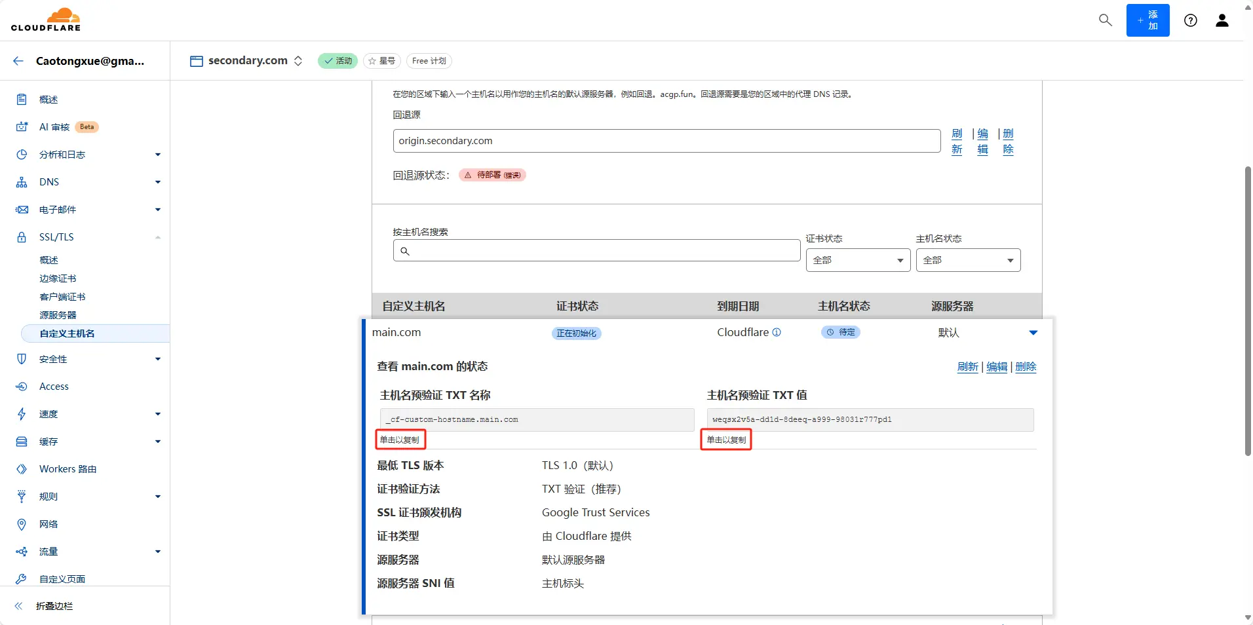
Task: Expand the 安全性 menu arrow
Action: click(x=157, y=359)
